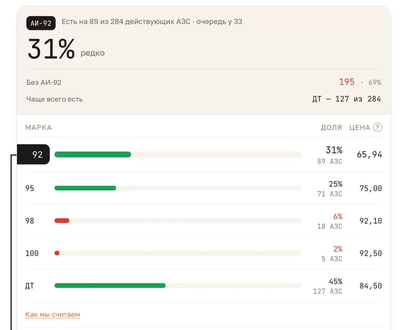Click the green 95 availability bar
Viewport: 408px width, 330px height.
85,188
